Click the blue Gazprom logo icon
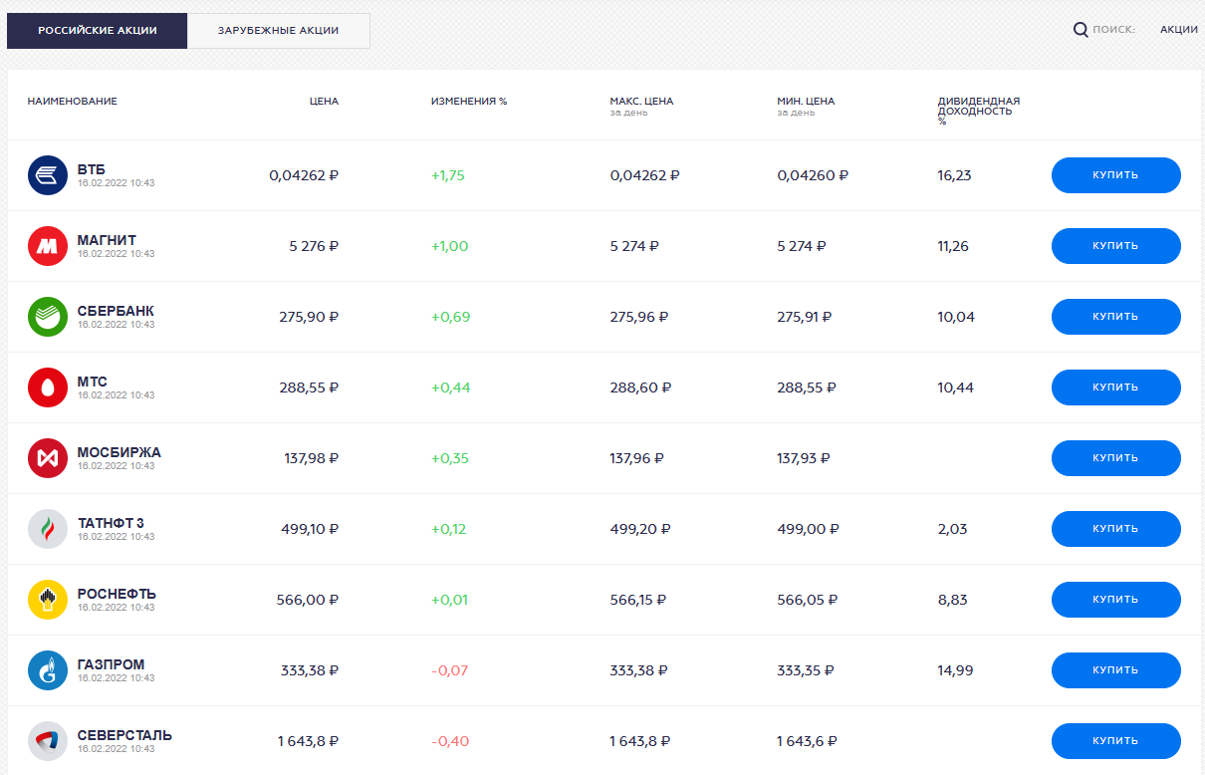This screenshot has width=1205, height=775. click(48, 670)
